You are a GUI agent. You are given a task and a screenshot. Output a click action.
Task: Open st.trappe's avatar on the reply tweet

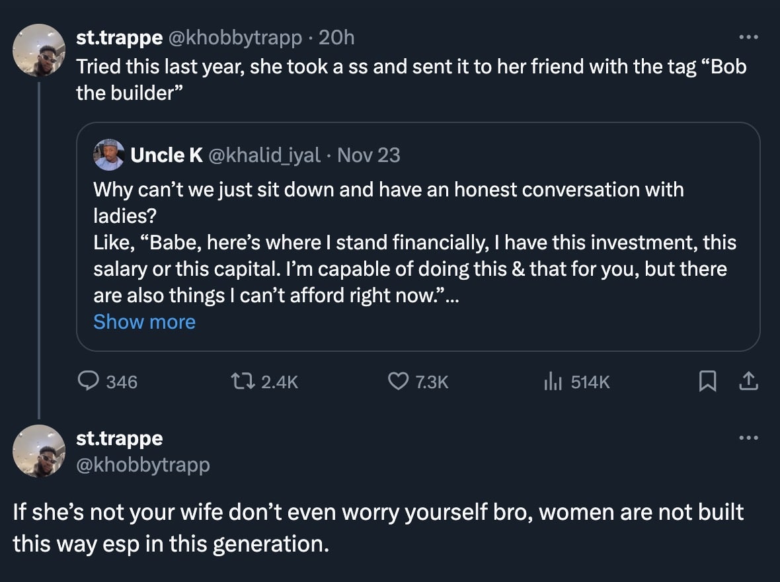click(40, 451)
